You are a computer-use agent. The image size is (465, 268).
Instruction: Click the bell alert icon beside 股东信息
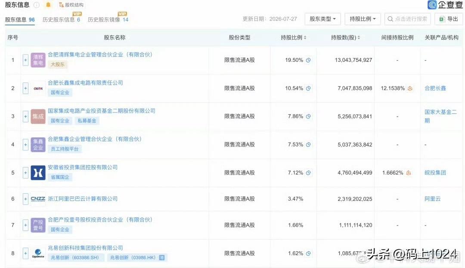pos(48,5)
